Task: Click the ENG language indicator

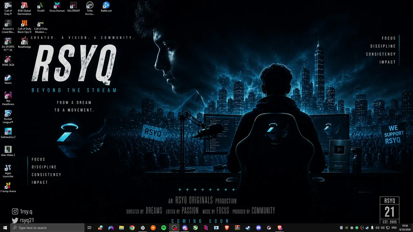Action: 394,228
